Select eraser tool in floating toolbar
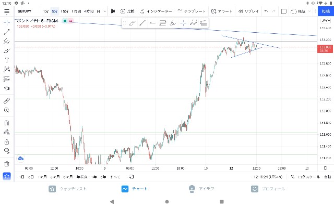The height and width of the screenshot is (208, 334). 173,23
